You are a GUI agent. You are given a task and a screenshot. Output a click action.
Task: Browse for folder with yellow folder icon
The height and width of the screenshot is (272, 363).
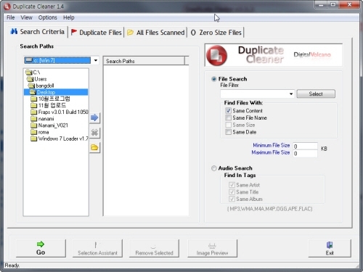(94, 147)
